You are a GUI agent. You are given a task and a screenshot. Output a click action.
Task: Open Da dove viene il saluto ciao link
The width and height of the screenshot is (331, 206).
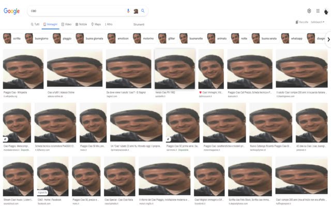pos(126,92)
